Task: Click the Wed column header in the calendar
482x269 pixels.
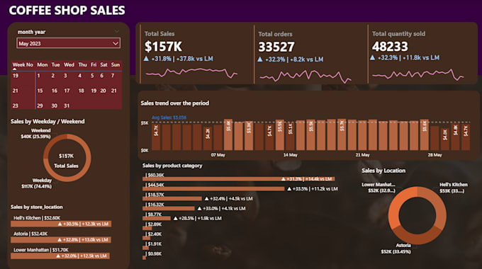Action: pyautogui.click(x=69, y=65)
